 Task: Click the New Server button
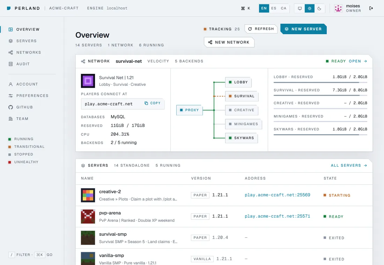pyautogui.click(x=303, y=29)
